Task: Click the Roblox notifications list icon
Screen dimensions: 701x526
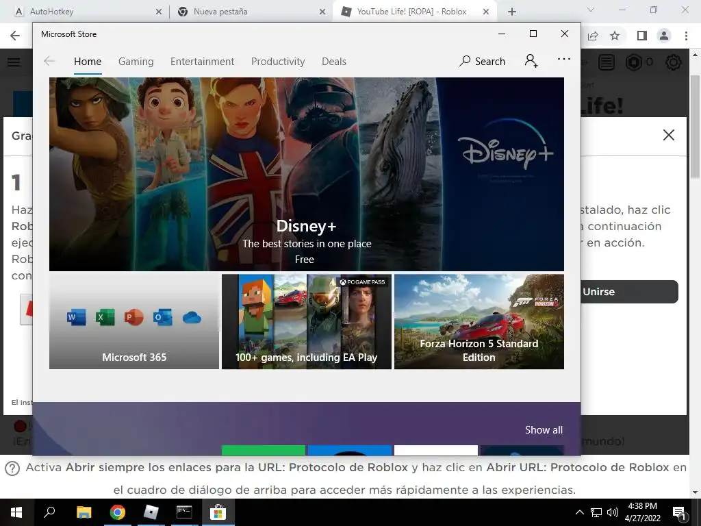Action: (x=607, y=62)
